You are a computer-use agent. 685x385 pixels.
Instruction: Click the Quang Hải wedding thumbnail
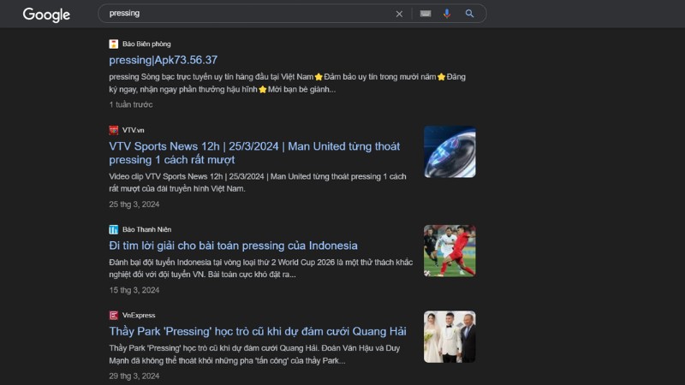click(450, 336)
